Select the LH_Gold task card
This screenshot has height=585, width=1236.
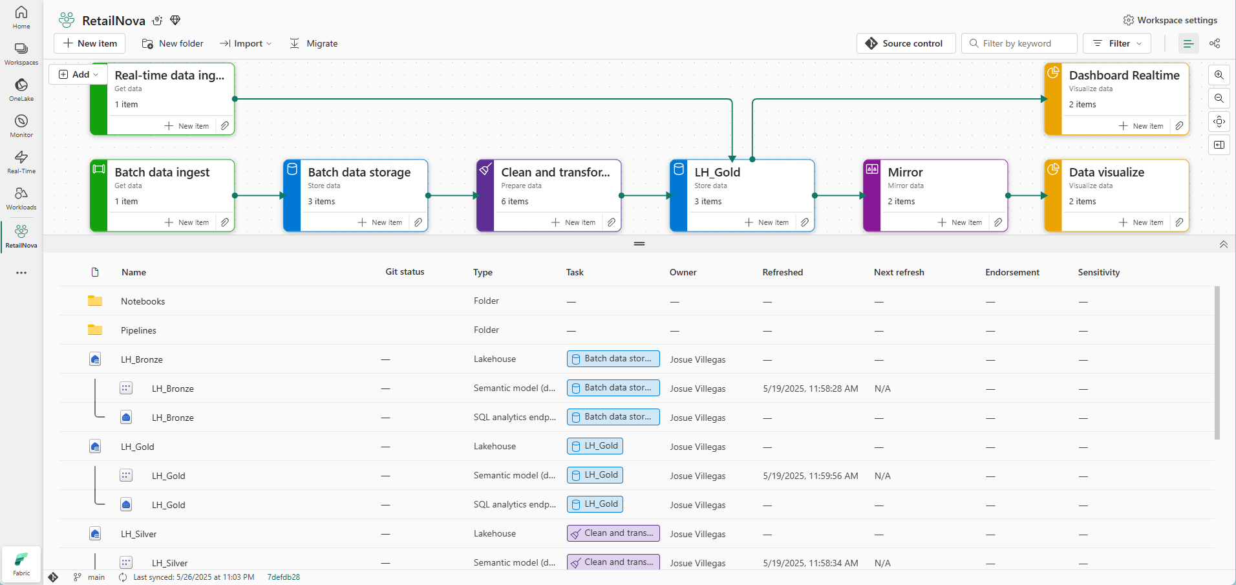pyautogui.click(x=742, y=195)
